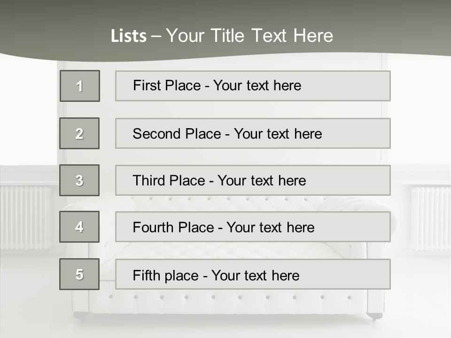Select the number 2 box

[x=80, y=133]
